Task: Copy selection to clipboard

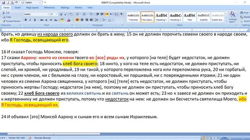Action: (7, 17)
